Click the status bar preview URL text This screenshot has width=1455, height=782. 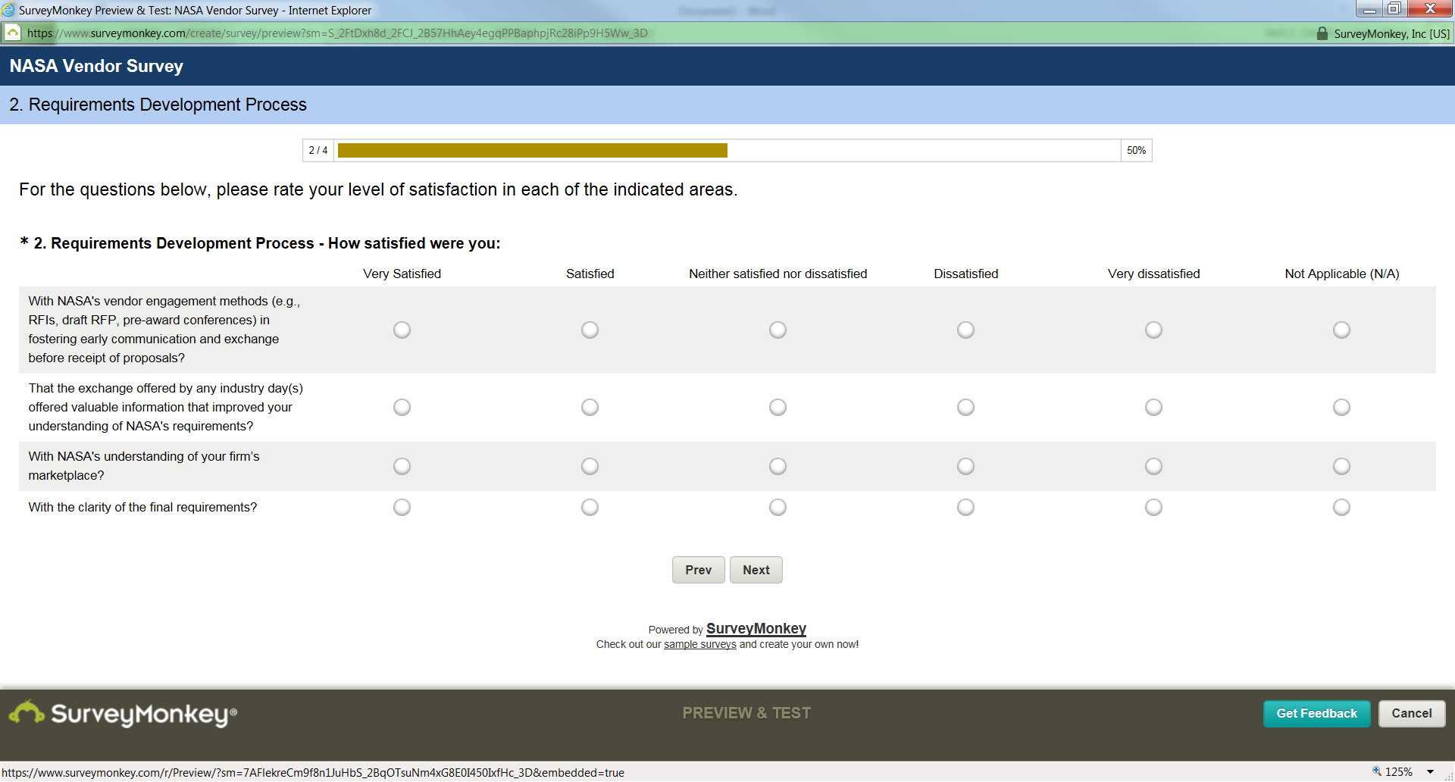coord(313,772)
